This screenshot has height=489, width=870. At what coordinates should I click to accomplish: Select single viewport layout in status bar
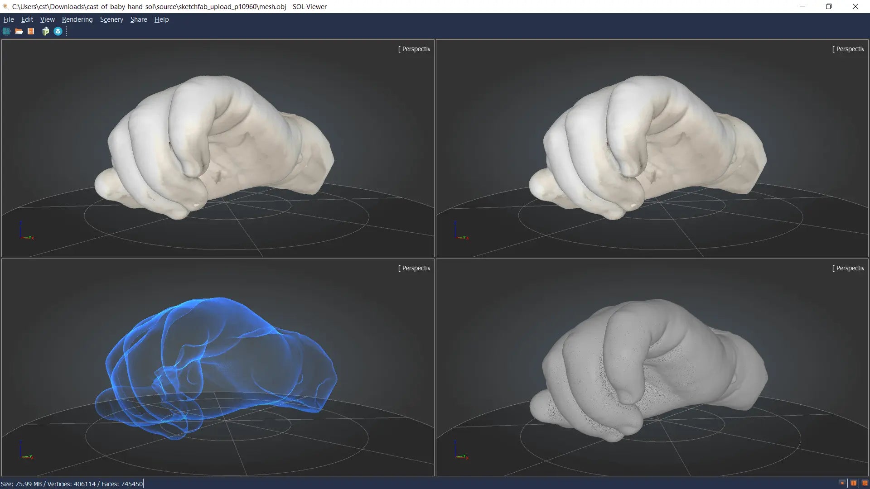coord(842,483)
